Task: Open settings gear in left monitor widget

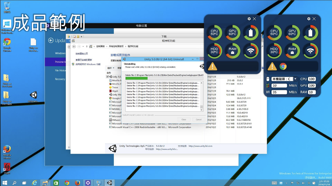Action: point(249,19)
